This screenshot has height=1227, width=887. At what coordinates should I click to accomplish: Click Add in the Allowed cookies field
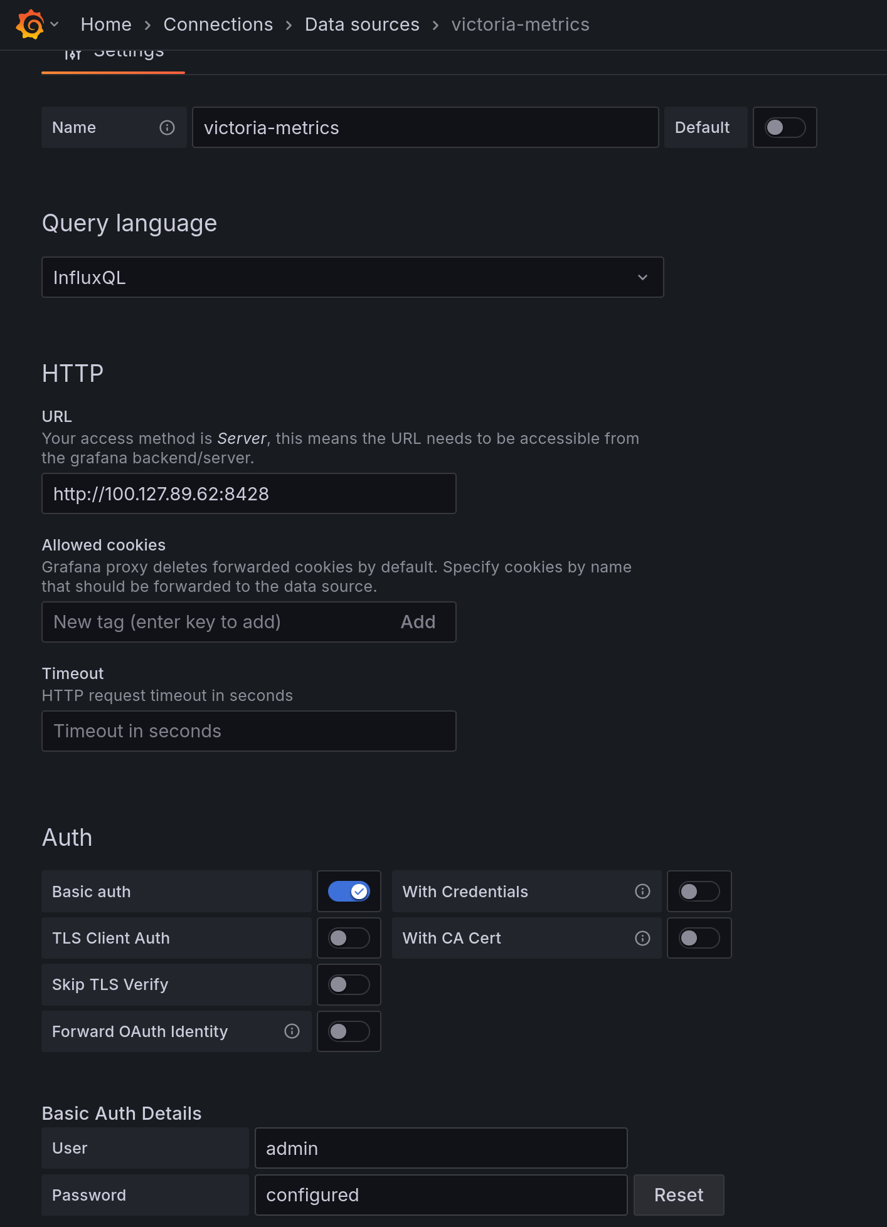coord(418,622)
